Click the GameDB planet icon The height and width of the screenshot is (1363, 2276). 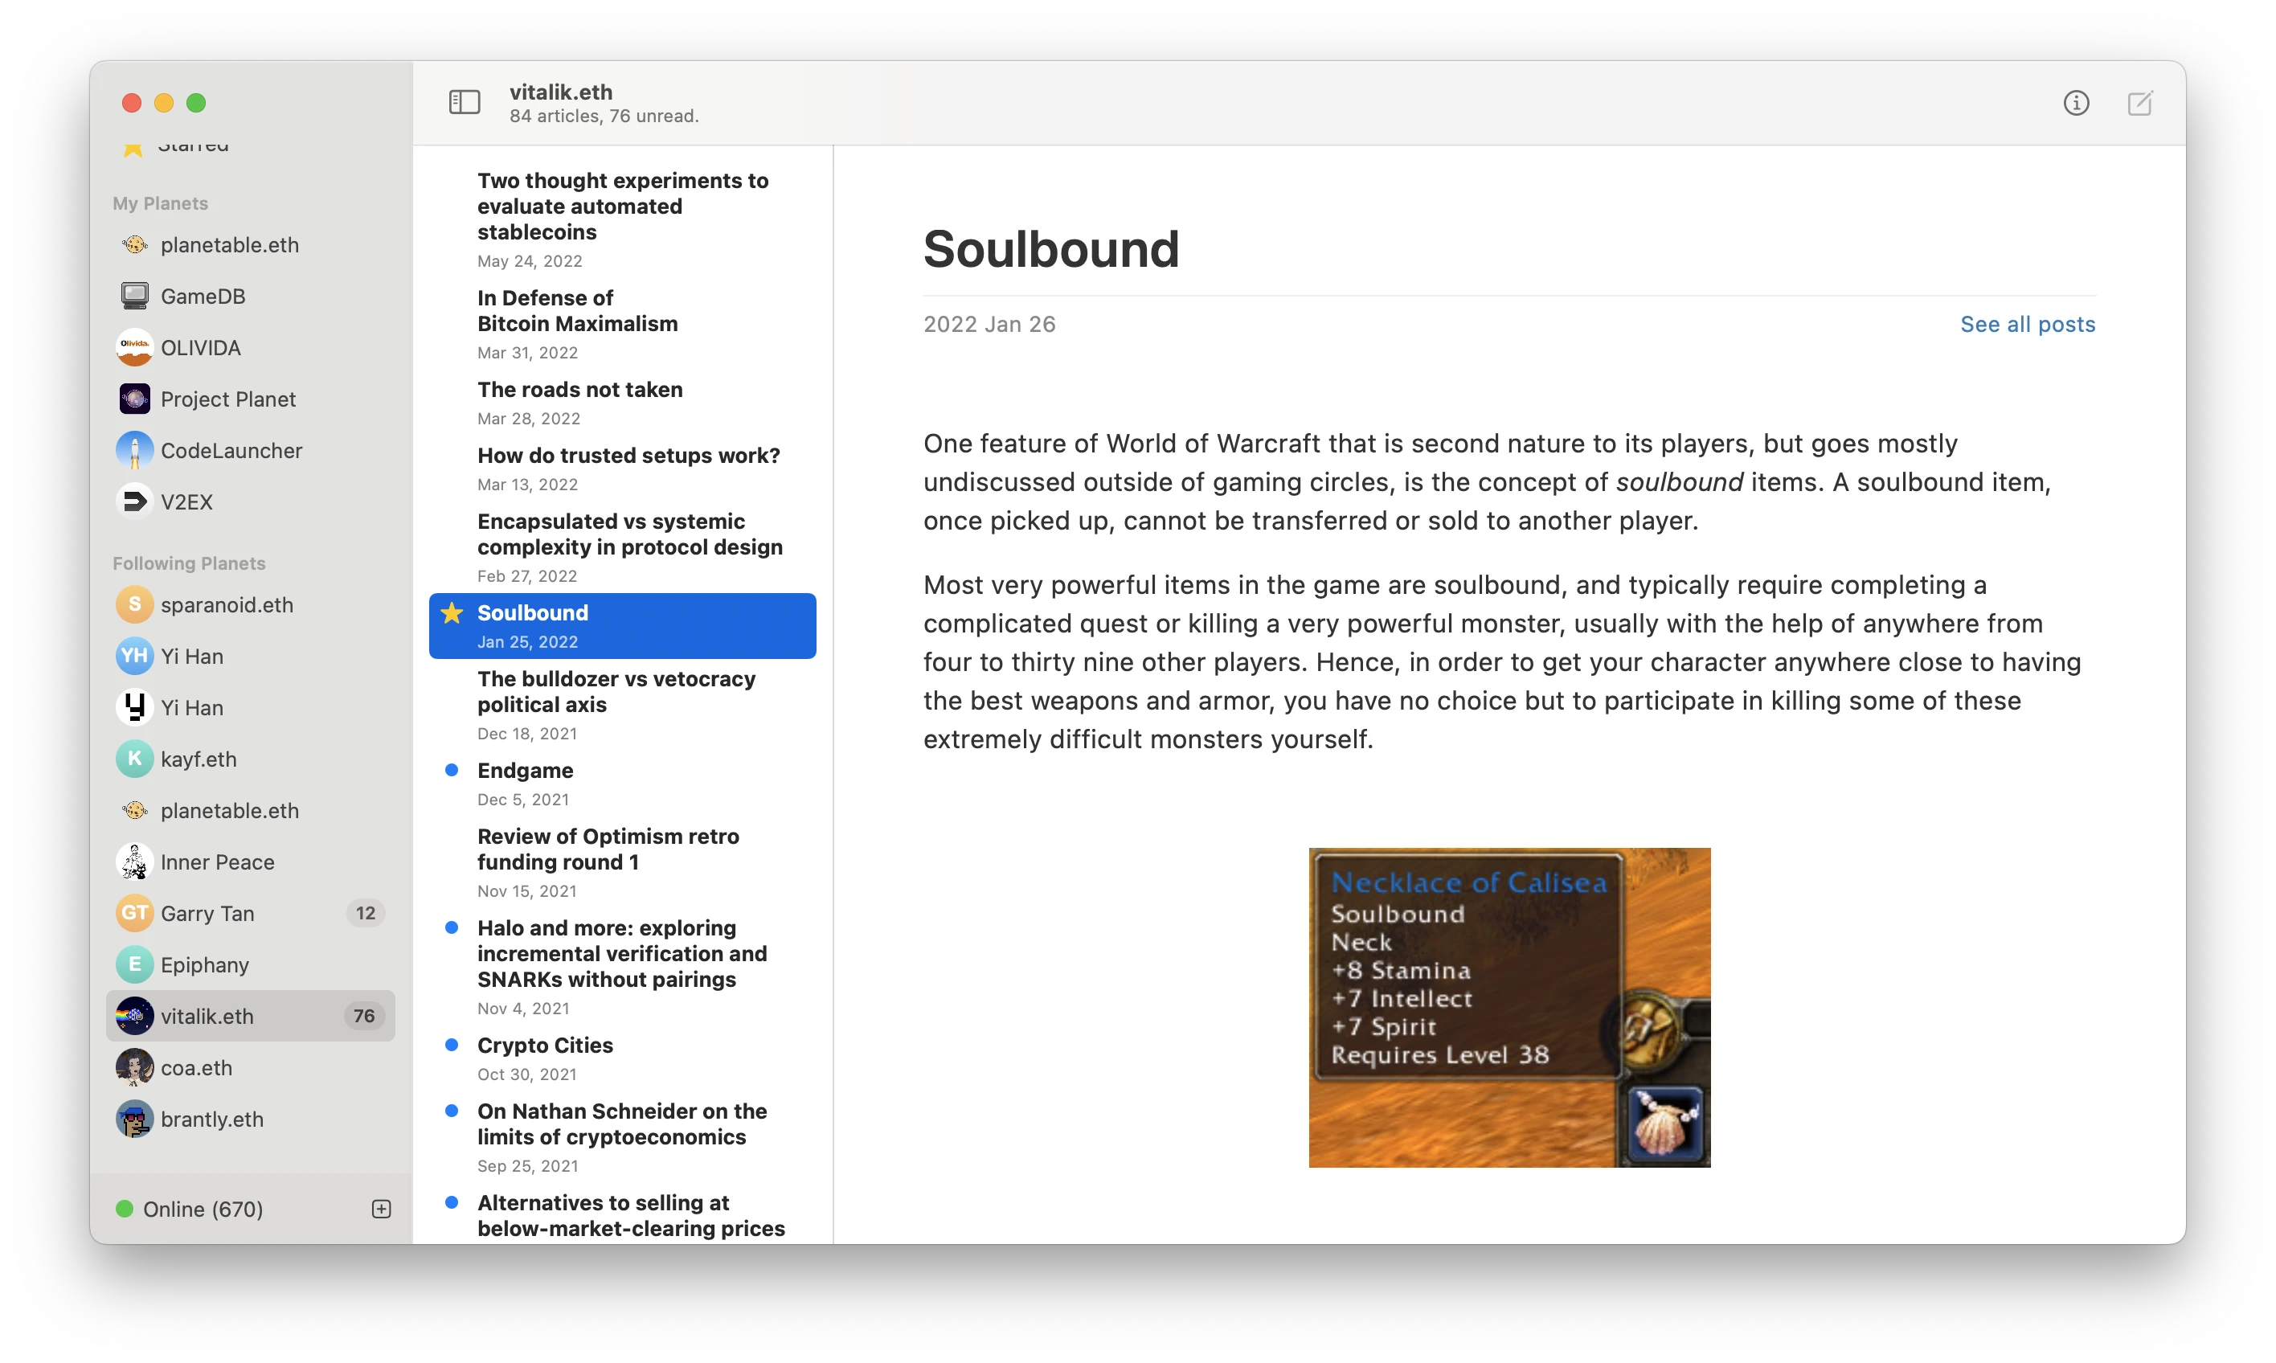pos(135,295)
